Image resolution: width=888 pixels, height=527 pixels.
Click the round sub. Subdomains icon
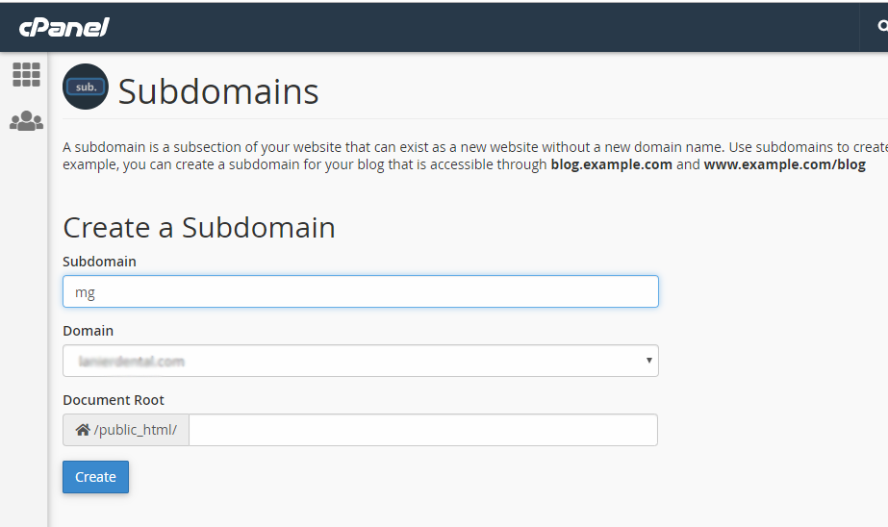point(86,87)
